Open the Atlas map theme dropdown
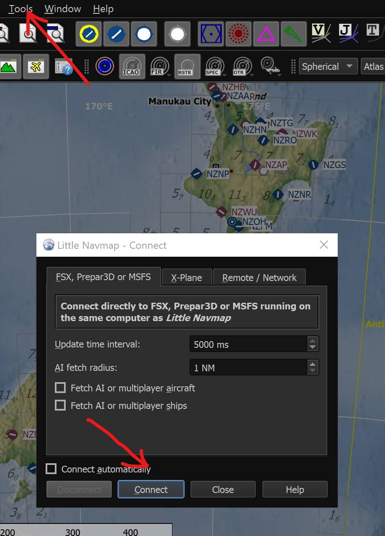 pos(373,66)
